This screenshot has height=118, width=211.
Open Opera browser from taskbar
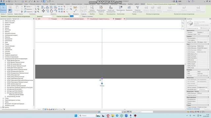[x=108, y=115]
